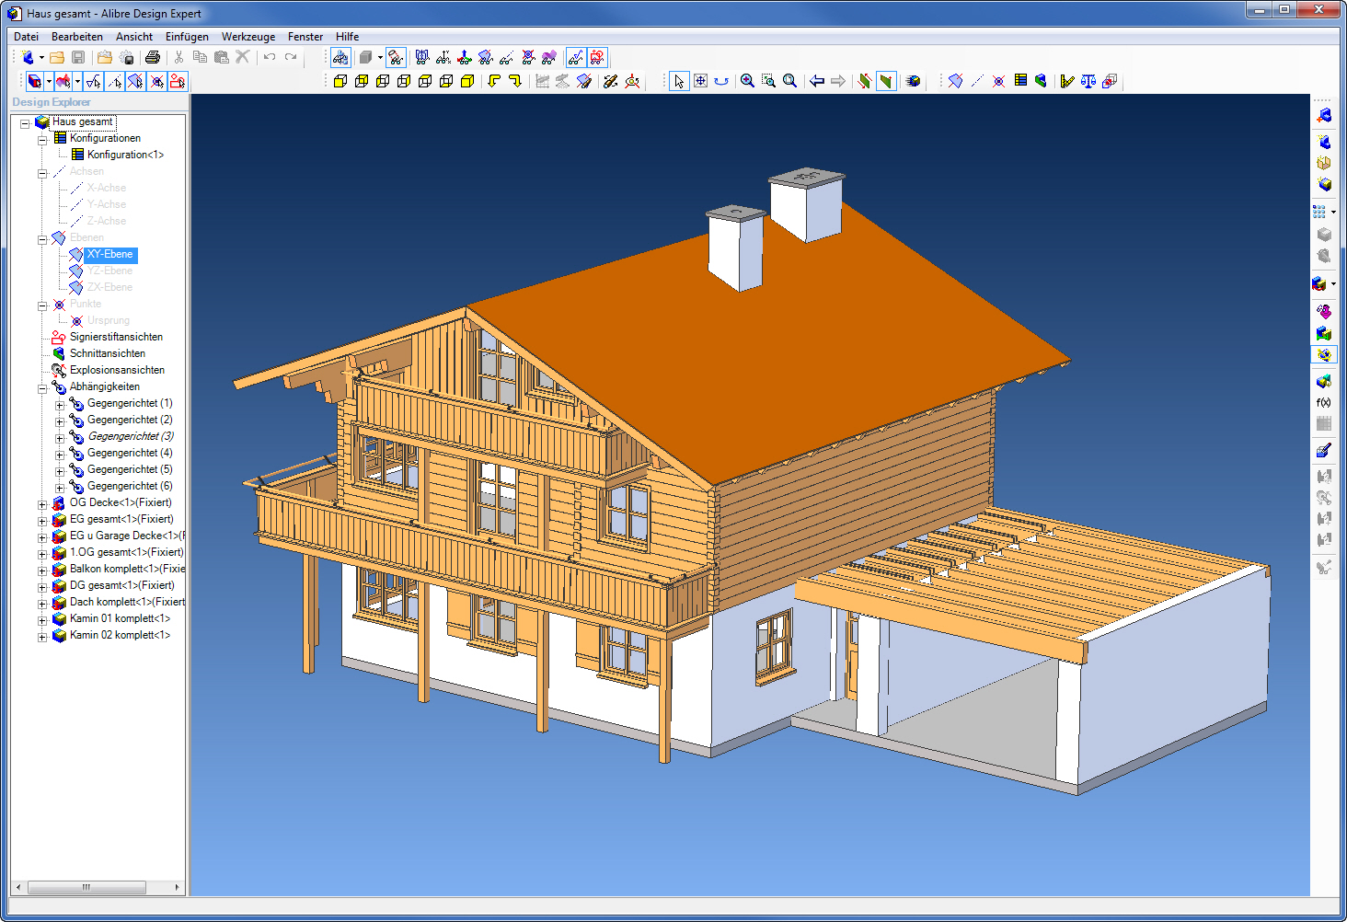Click the Measure tool ruler icon
The height and width of the screenshot is (922, 1347).
pos(1067,81)
